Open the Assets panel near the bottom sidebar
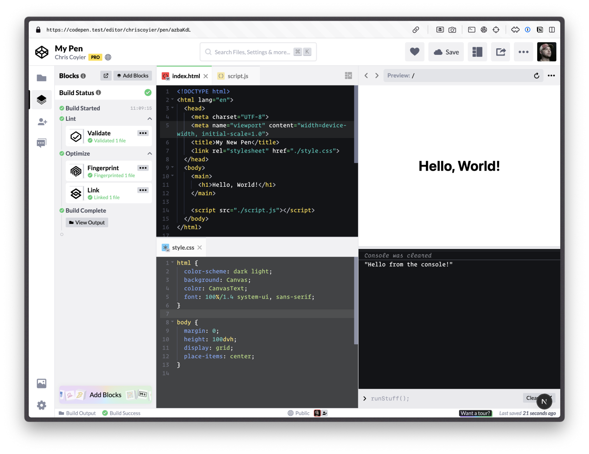This screenshot has height=454, width=589. pyautogui.click(x=41, y=383)
